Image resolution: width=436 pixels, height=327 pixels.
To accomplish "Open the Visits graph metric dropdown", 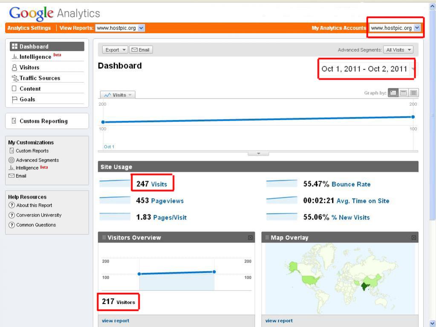I will [118, 95].
